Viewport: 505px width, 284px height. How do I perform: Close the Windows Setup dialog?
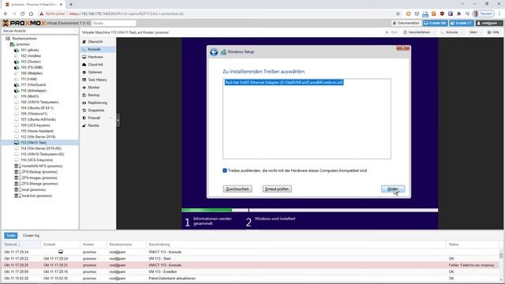click(x=403, y=48)
